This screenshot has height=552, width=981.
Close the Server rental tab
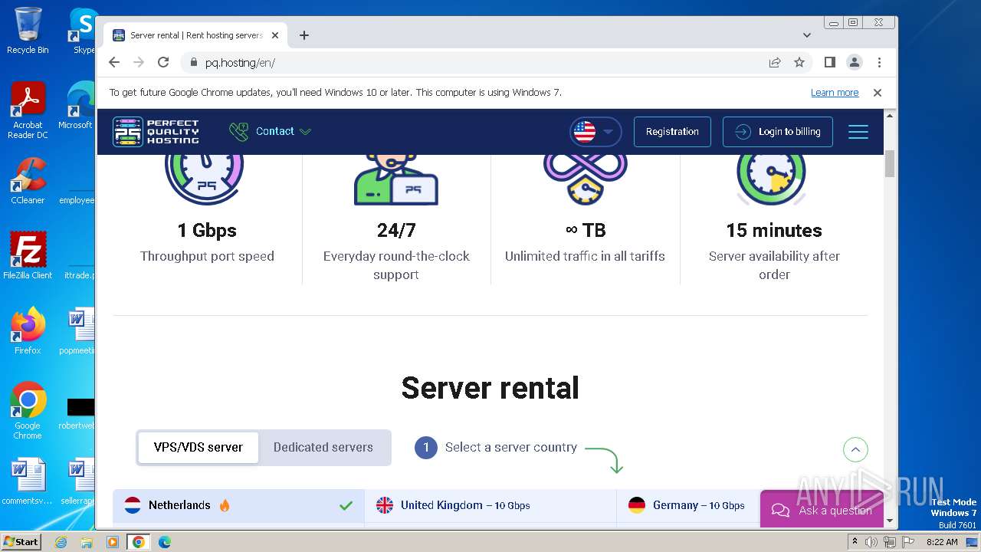pos(275,35)
